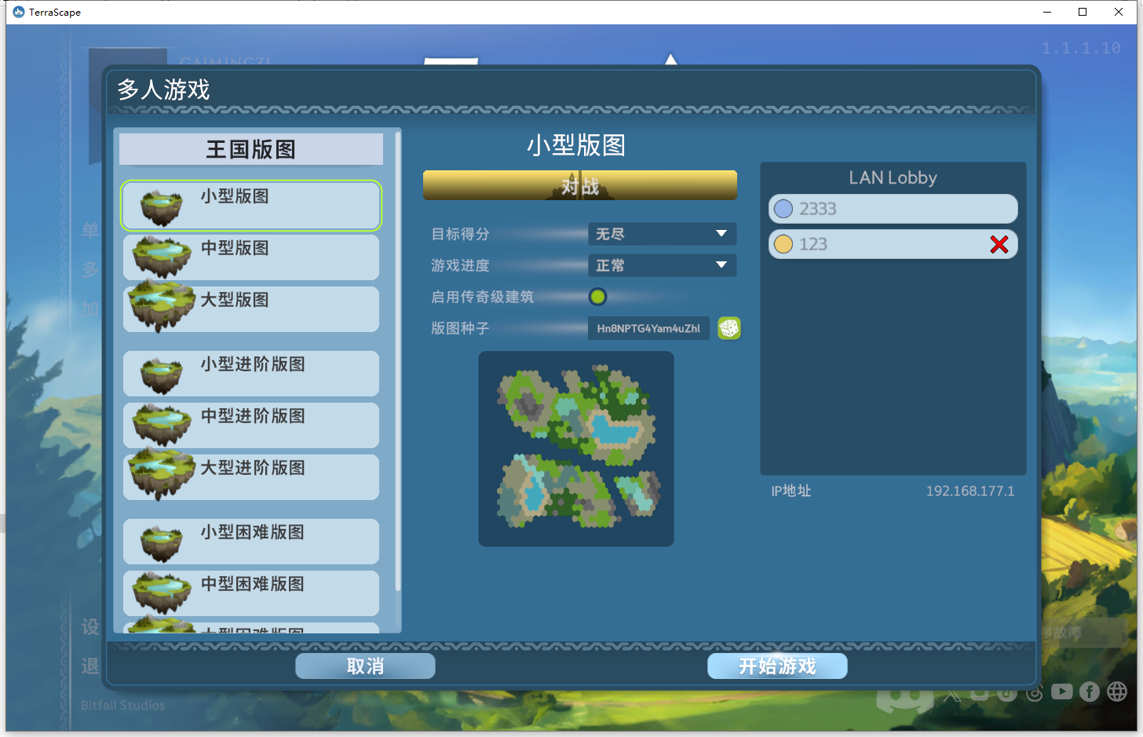Click player 123's yellow color circle
This screenshot has height=737, width=1143.
pyautogui.click(x=783, y=244)
